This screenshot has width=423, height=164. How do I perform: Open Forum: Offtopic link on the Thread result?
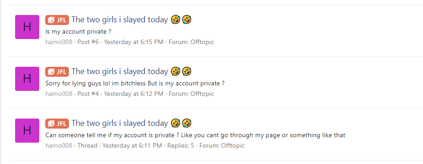(222, 145)
